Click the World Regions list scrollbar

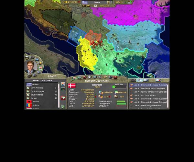tap(59, 95)
